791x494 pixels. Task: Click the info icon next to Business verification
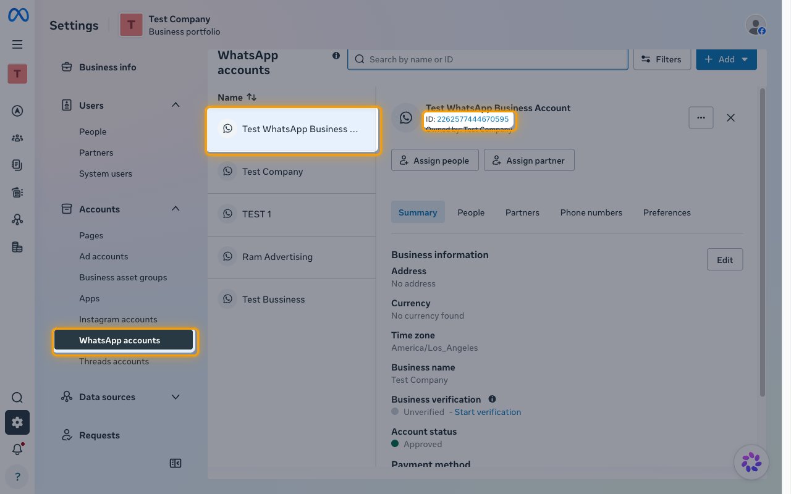point(493,399)
